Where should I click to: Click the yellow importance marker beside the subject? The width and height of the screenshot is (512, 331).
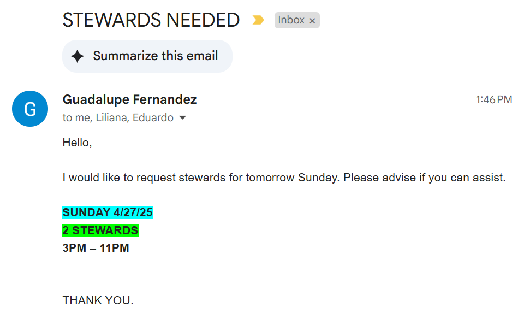coord(258,20)
